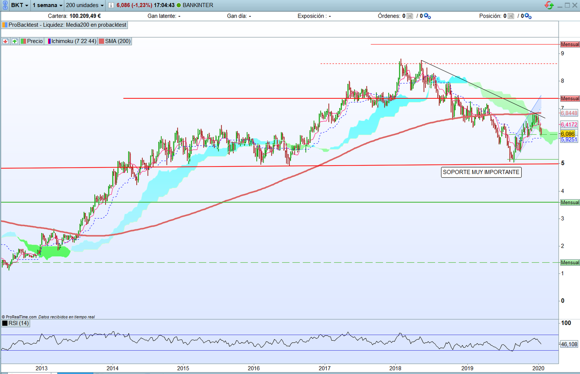Click the black RSI color swatch
Viewport: 580px width, 374px height.
click(x=5, y=323)
